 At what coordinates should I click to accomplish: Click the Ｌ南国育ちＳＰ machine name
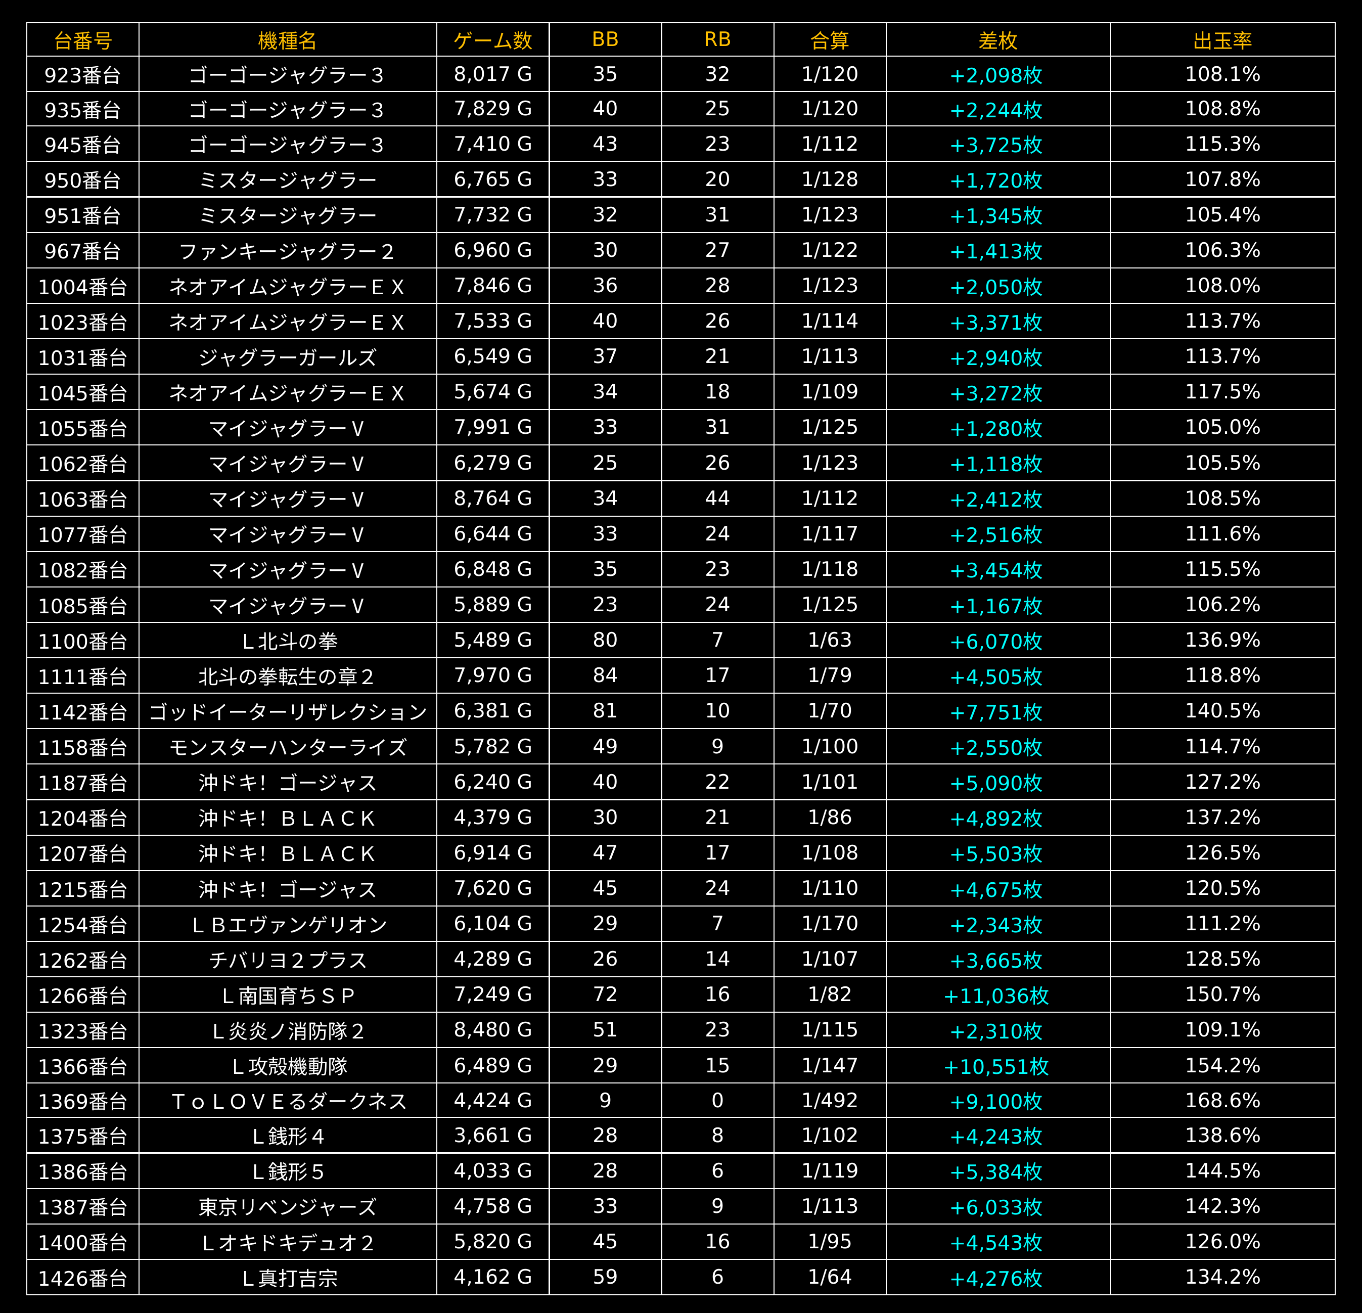coord(288,995)
